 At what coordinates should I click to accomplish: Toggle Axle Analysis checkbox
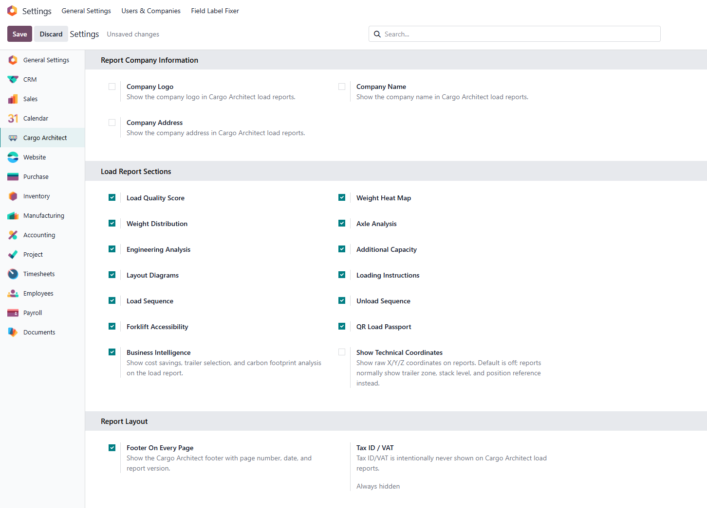pos(342,223)
